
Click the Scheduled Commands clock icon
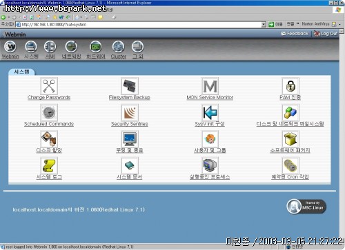49,112
